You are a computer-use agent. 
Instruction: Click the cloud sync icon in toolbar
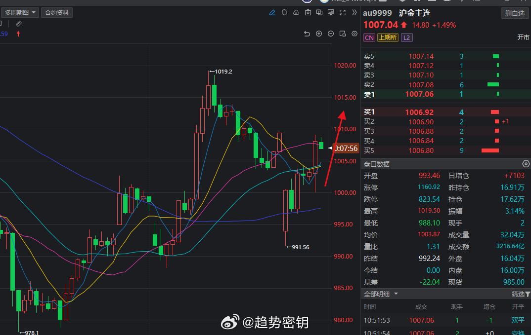[296, 12]
